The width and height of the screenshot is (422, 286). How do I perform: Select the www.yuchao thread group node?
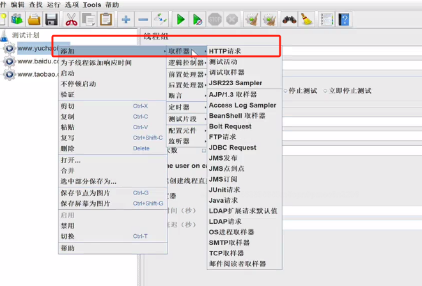pos(37,49)
